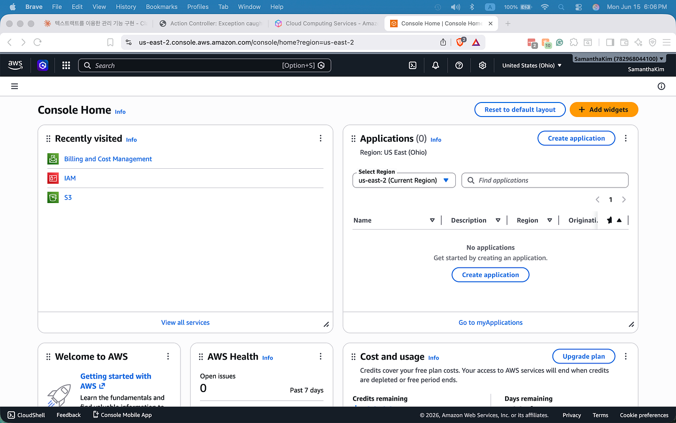Open the History menu

click(x=126, y=7)
